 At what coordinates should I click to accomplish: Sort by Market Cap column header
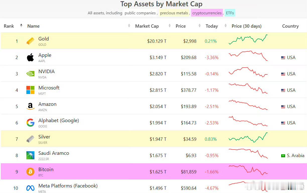(147, 26)
